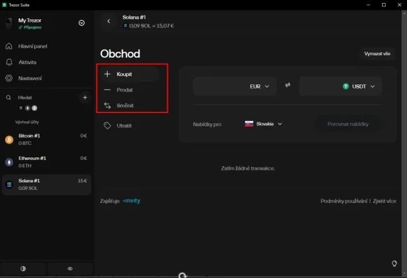The width and height of the screenshot is (407, 278).
Task: Click the Připojeno connection status
Action: point(30,27)
